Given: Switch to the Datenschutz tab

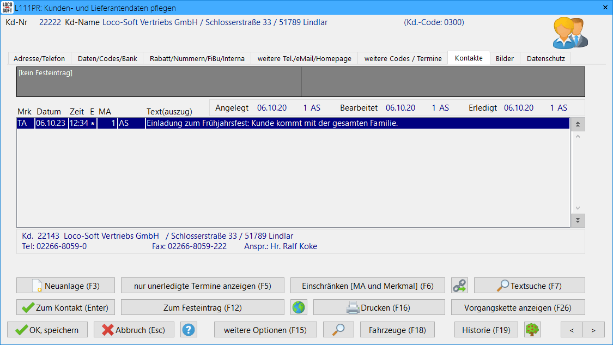Looking at the screenshot, I should pyautogui.click(x=545, y=58).
